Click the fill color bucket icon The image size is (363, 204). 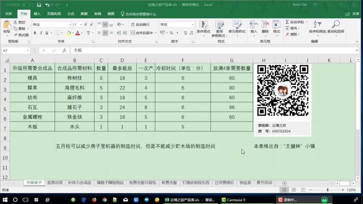(69, 33)
